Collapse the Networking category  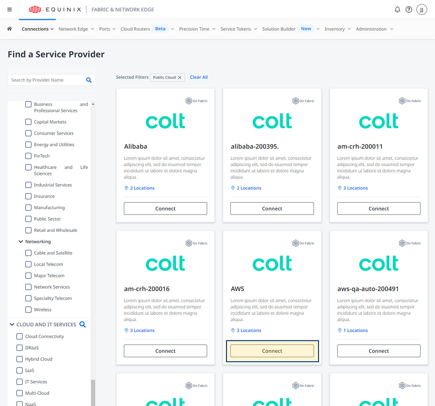[x=21, y=242]
